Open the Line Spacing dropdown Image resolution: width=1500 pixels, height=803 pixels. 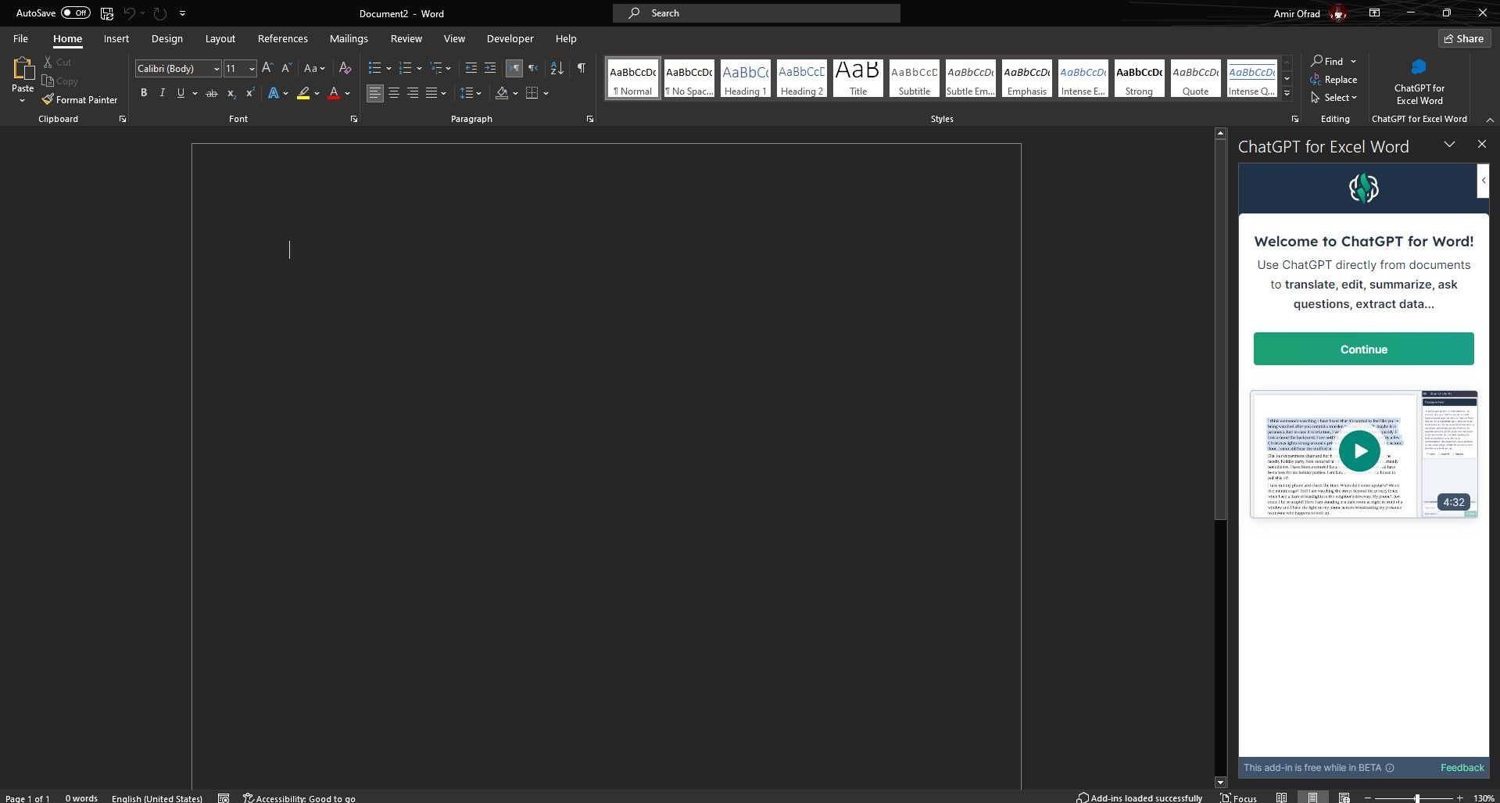coord(471,93)
